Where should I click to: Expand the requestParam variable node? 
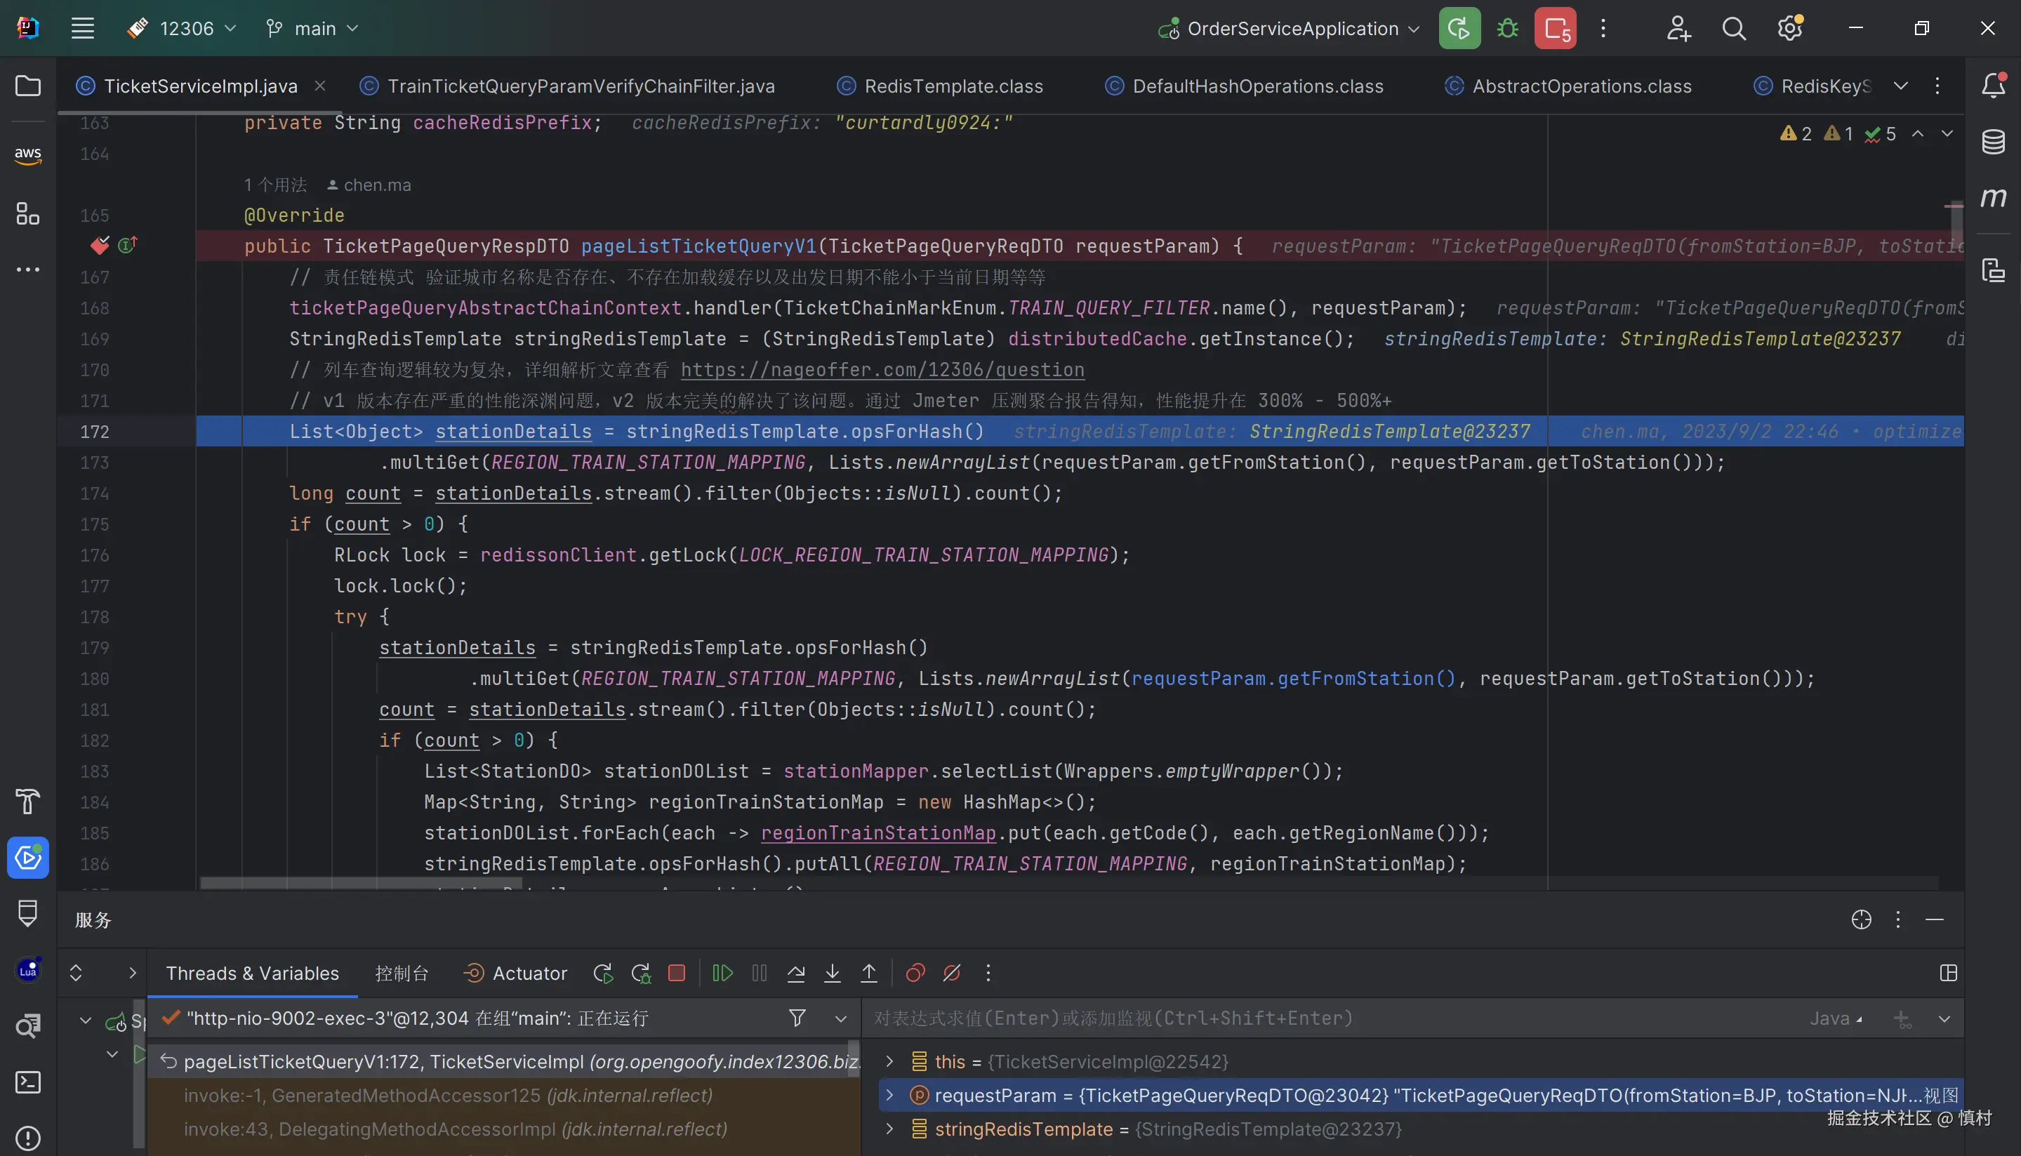[x=889, y=1096]
